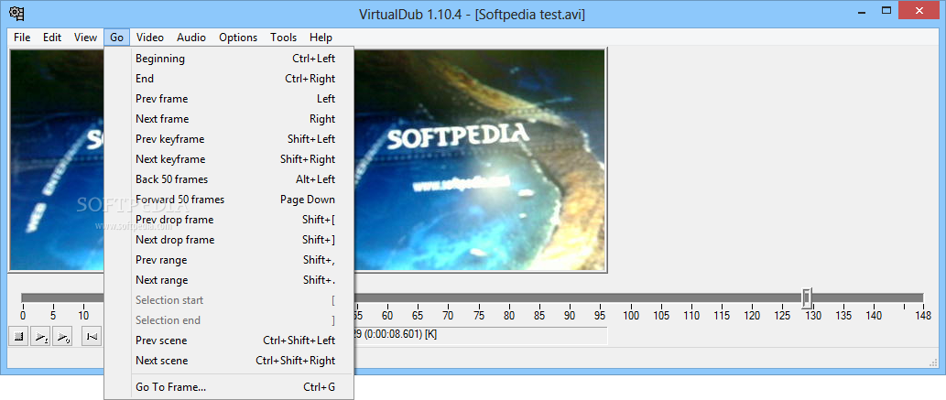The height and width of the screenshot is (400, 946).
Task: Select Next frame menu entry
Action: (229, 119)
